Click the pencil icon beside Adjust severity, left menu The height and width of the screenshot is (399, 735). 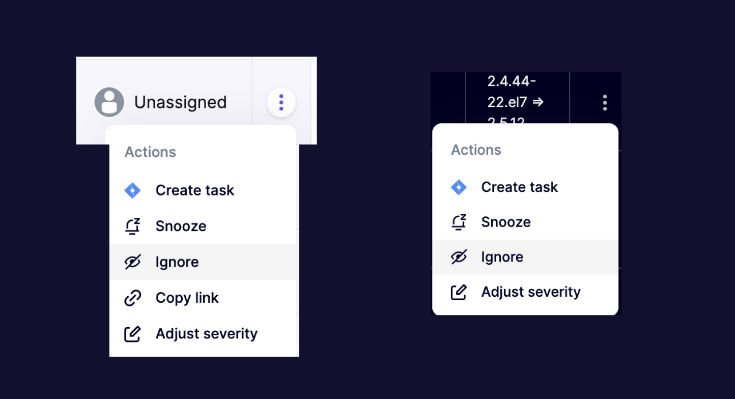tap(132, 334)
